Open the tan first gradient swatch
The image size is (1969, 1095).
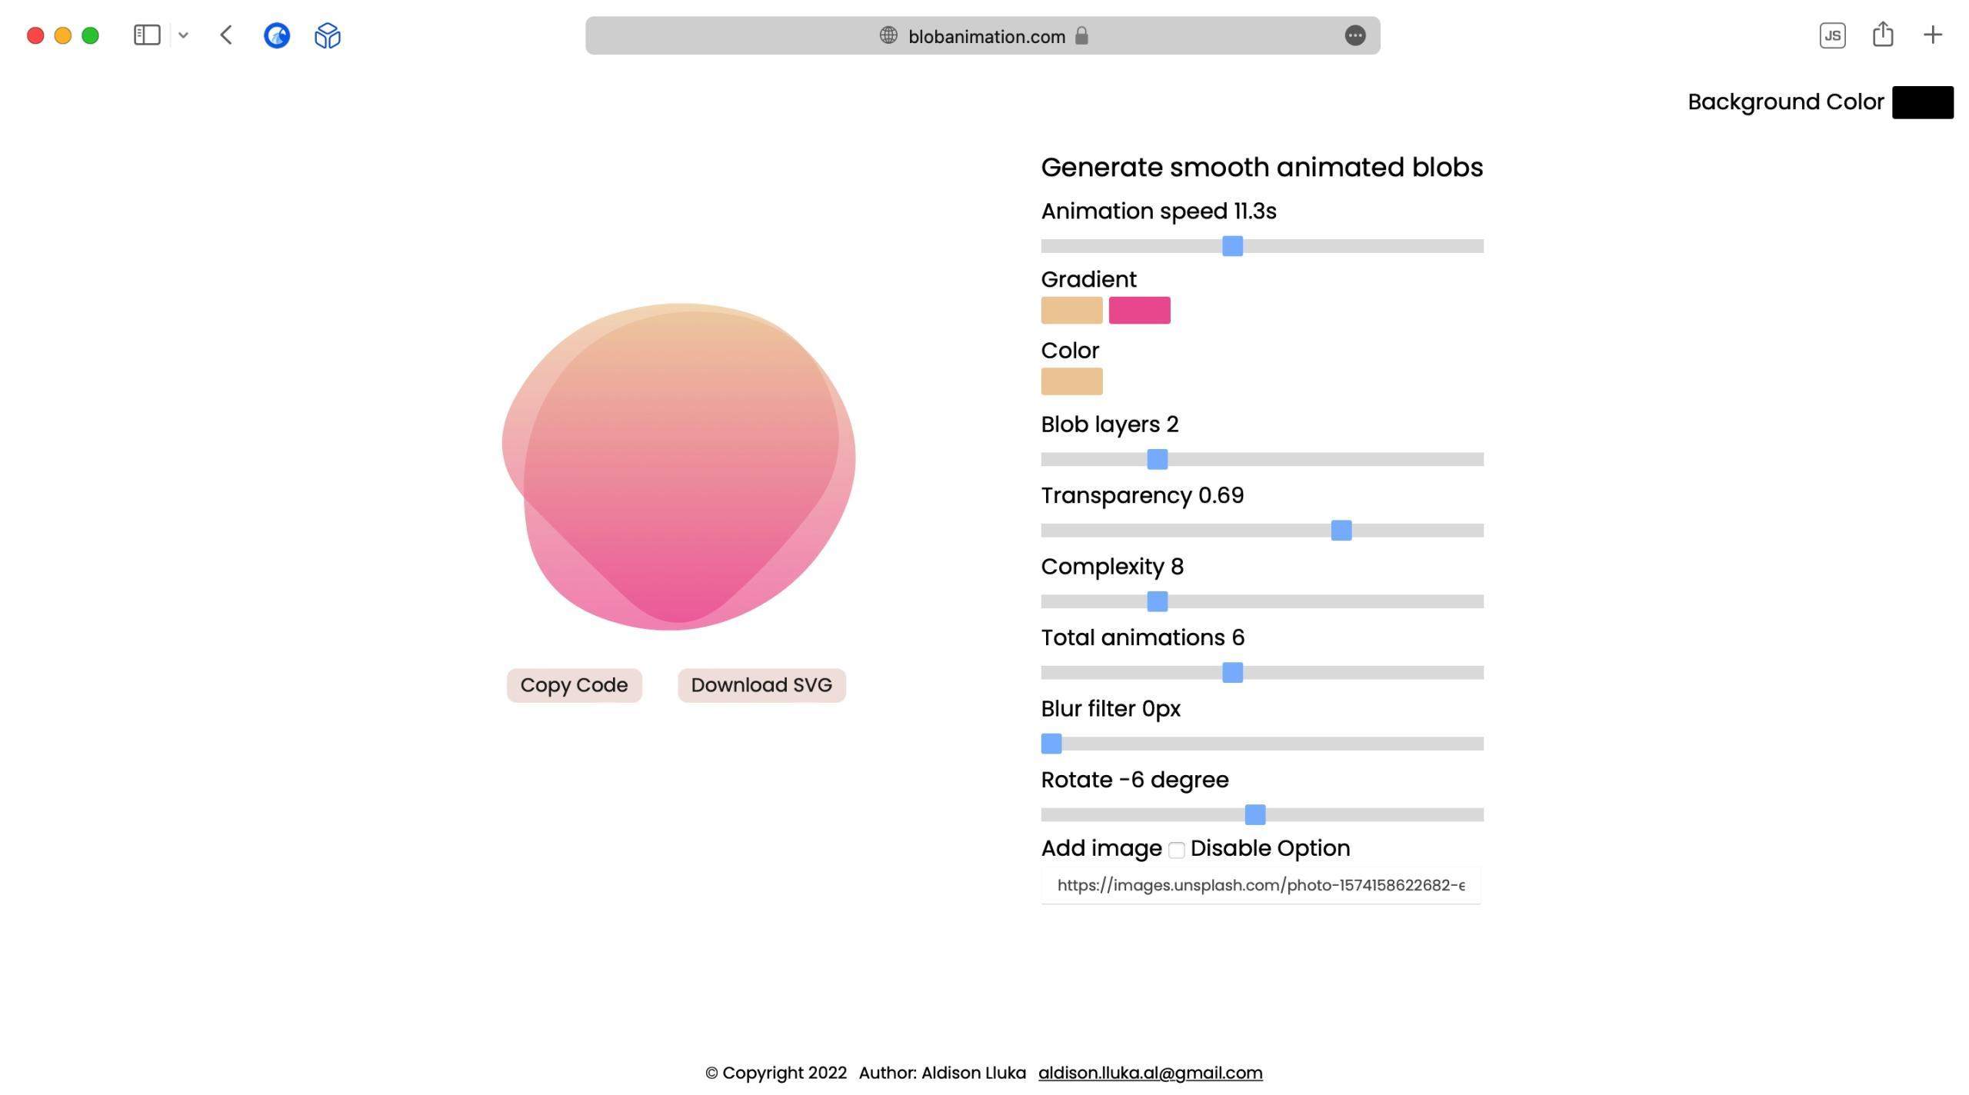pos(1071,311)
